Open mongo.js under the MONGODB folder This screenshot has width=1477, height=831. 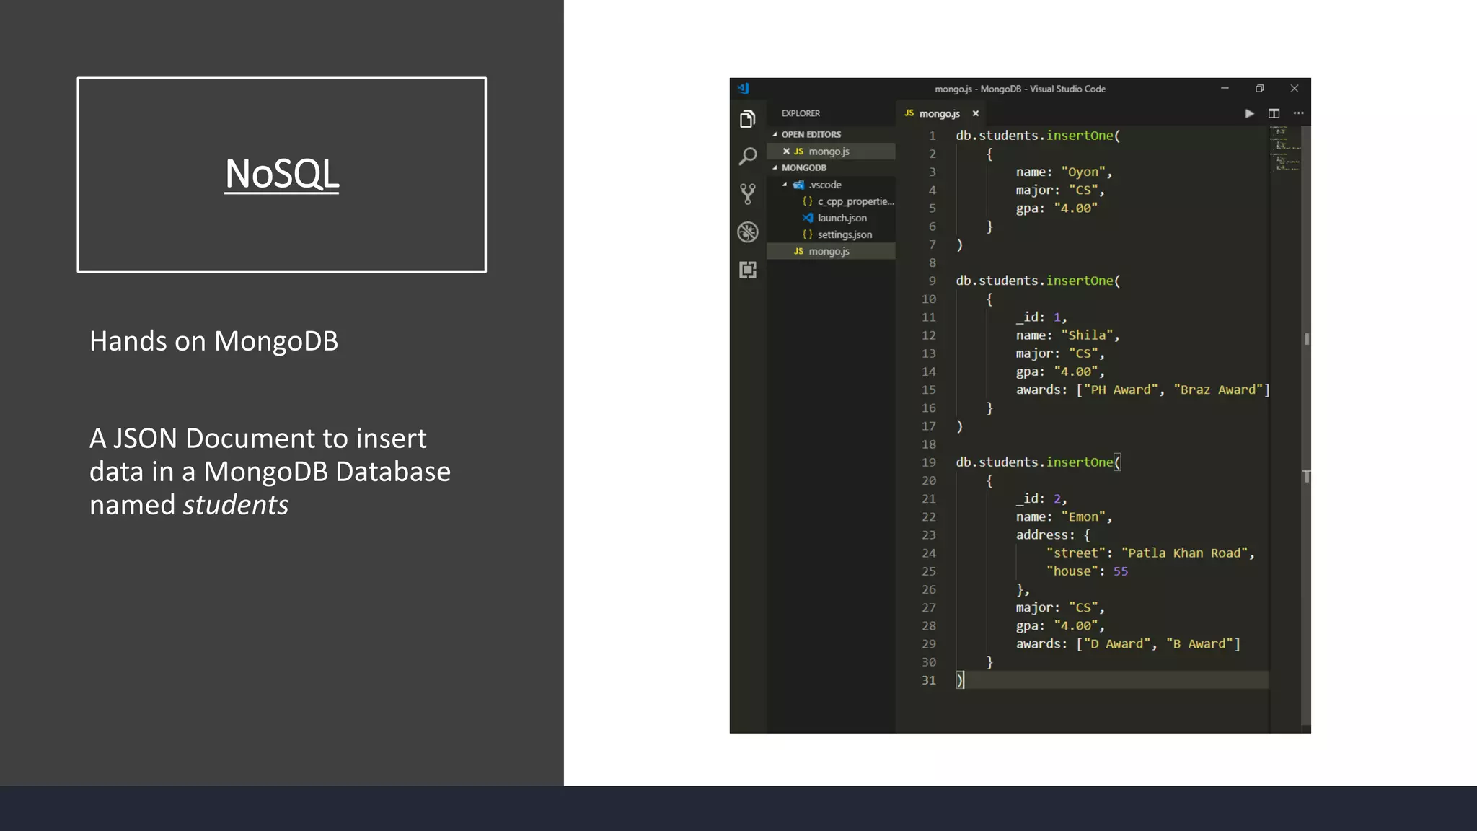point(829,251)
